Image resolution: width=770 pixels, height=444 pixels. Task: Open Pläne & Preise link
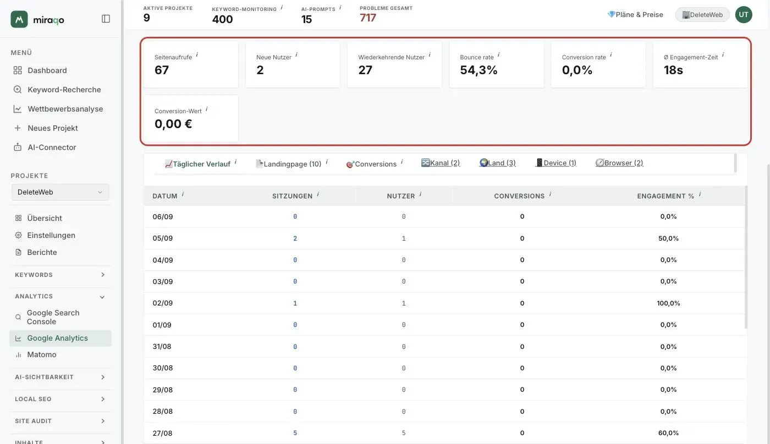coord(635,15)
